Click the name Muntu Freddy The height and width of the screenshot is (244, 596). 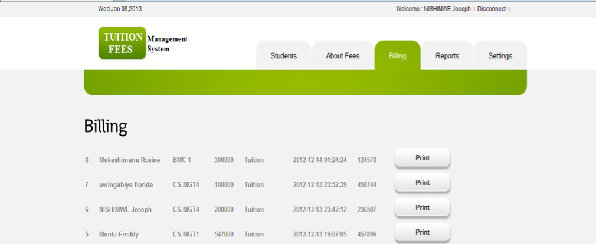(119, 234)
